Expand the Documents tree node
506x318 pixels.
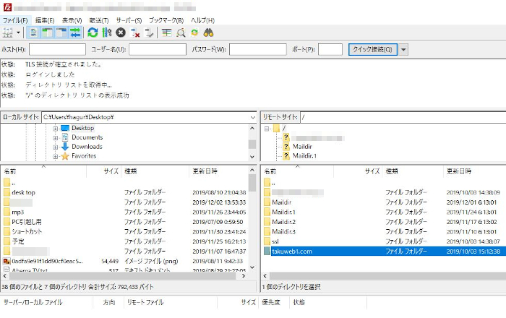coord(56,138)
